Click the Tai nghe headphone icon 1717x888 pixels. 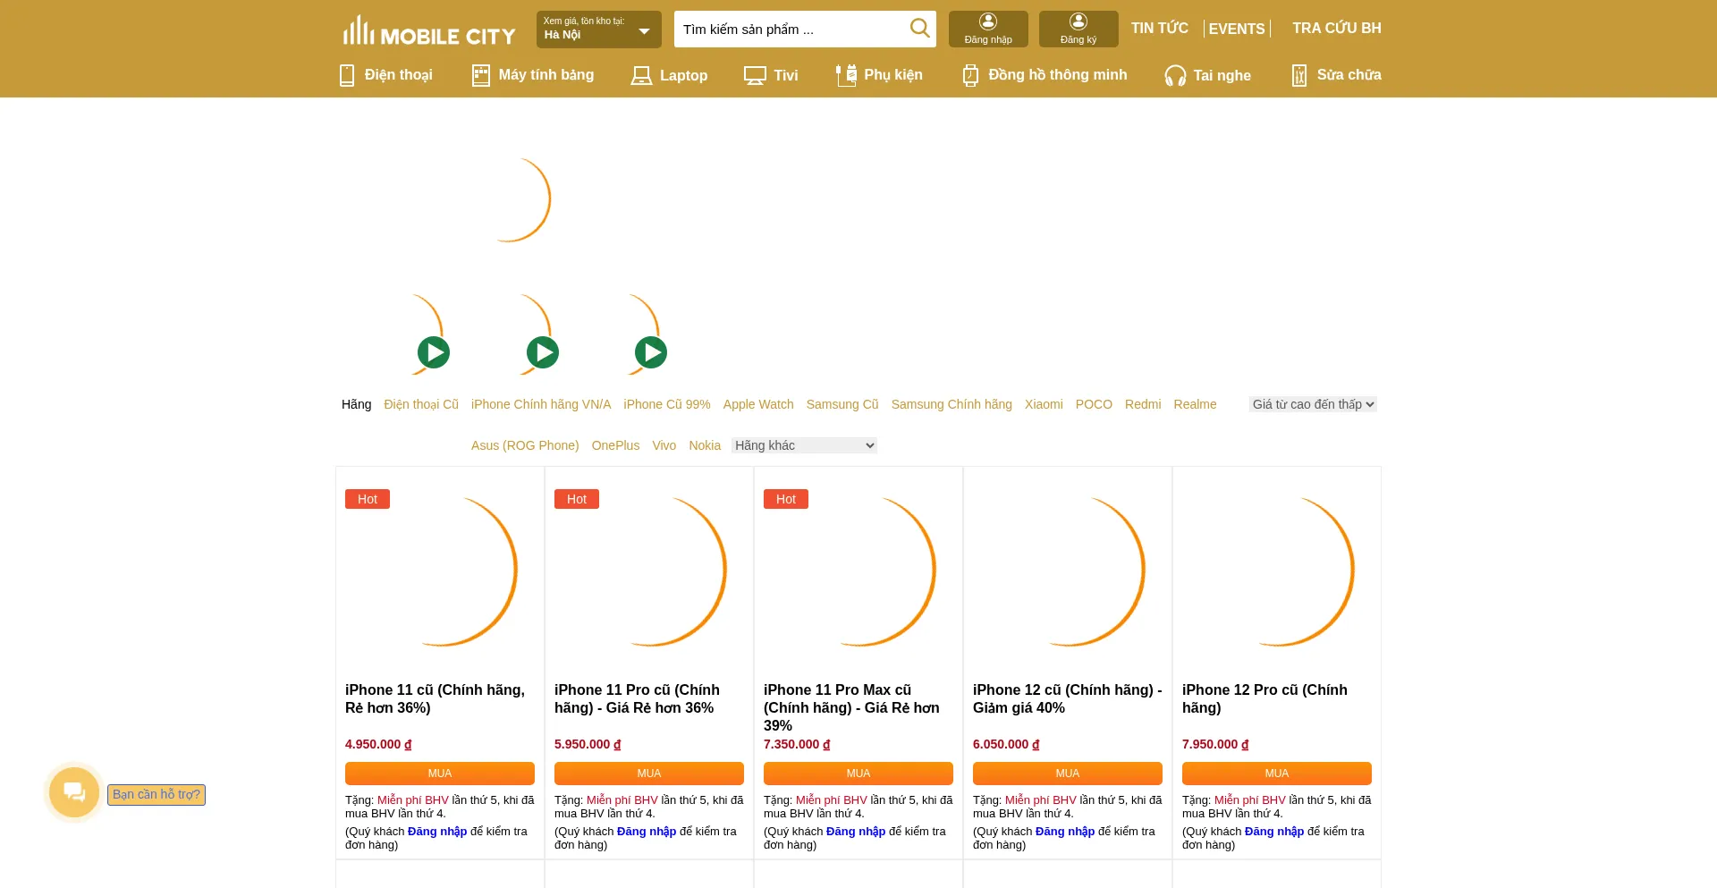(1175, 76)
